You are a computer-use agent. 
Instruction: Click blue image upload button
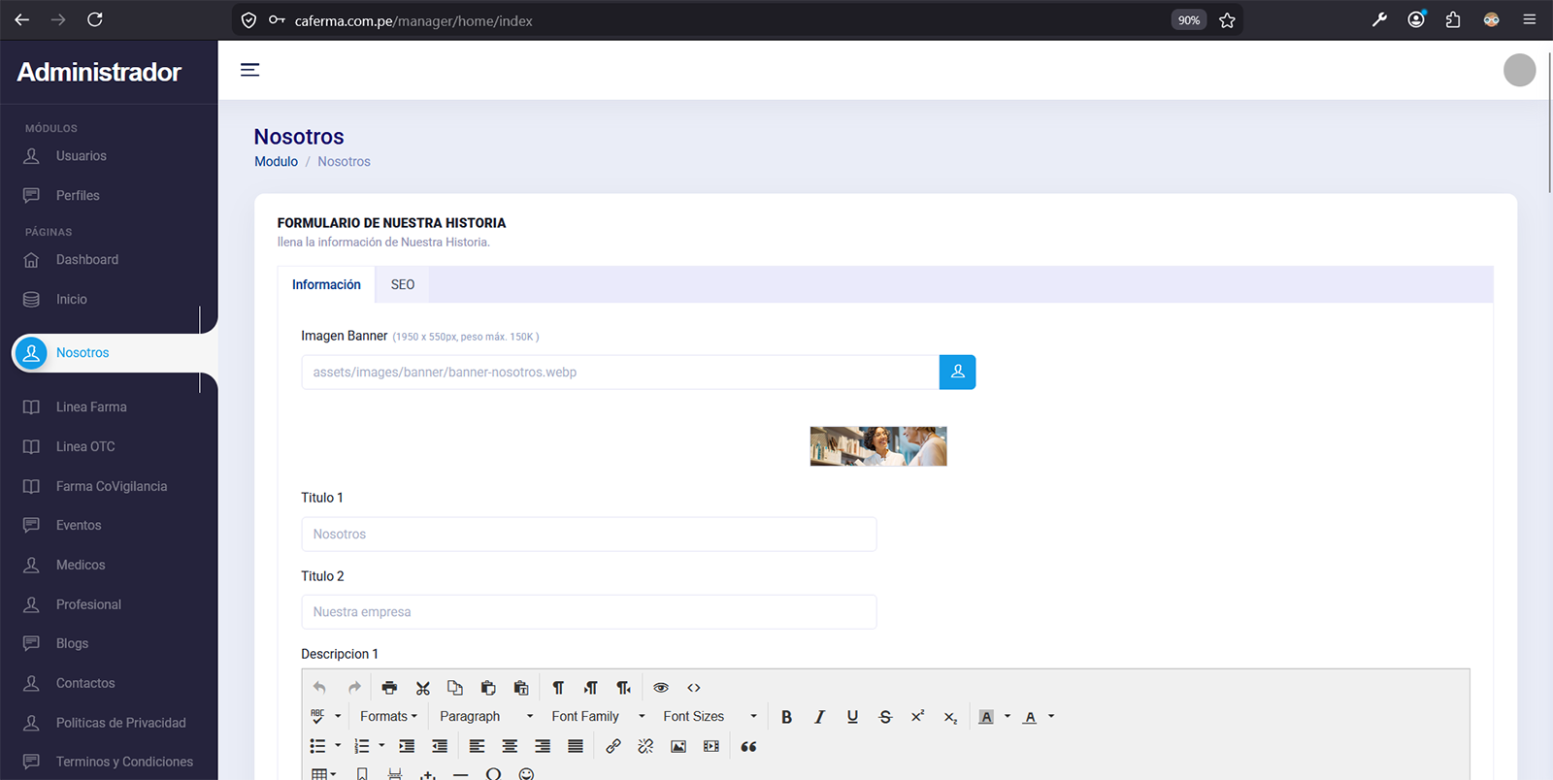tap(957, 373)
